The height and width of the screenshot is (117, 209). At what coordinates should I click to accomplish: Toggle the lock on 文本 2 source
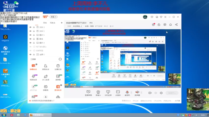pos(34,27)
